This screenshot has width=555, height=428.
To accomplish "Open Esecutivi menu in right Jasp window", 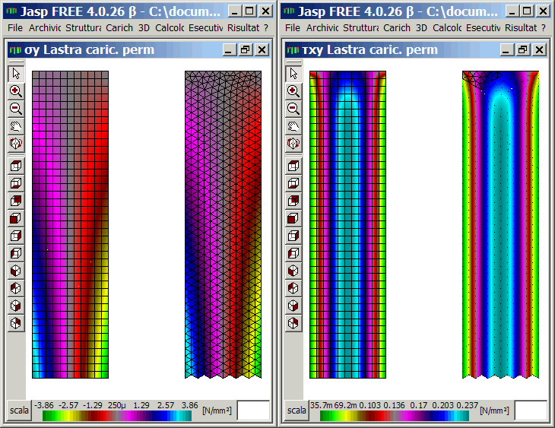I will tap(483, 27).
